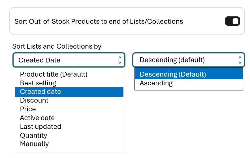The width and height of the screenshot is (250, 158).
Task: Choose Manually from the sort options
Action: click(34, 144)
